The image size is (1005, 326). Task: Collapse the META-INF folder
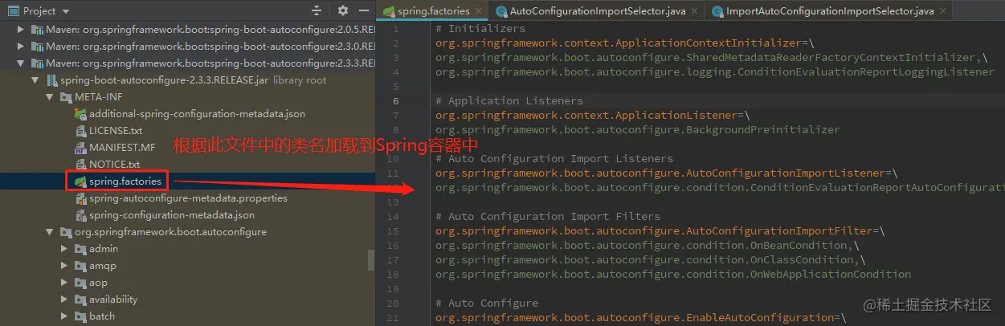coord(50,96)
